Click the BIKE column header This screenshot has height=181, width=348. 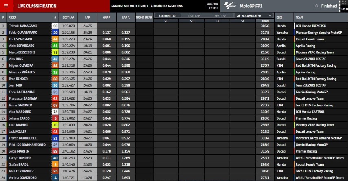point(279,17)
